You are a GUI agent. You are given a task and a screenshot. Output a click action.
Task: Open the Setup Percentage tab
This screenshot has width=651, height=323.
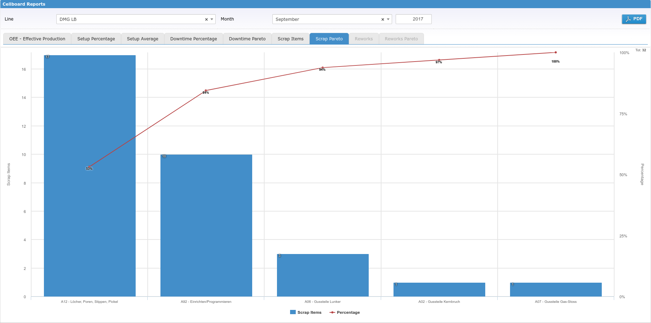(x=96, y=39)
